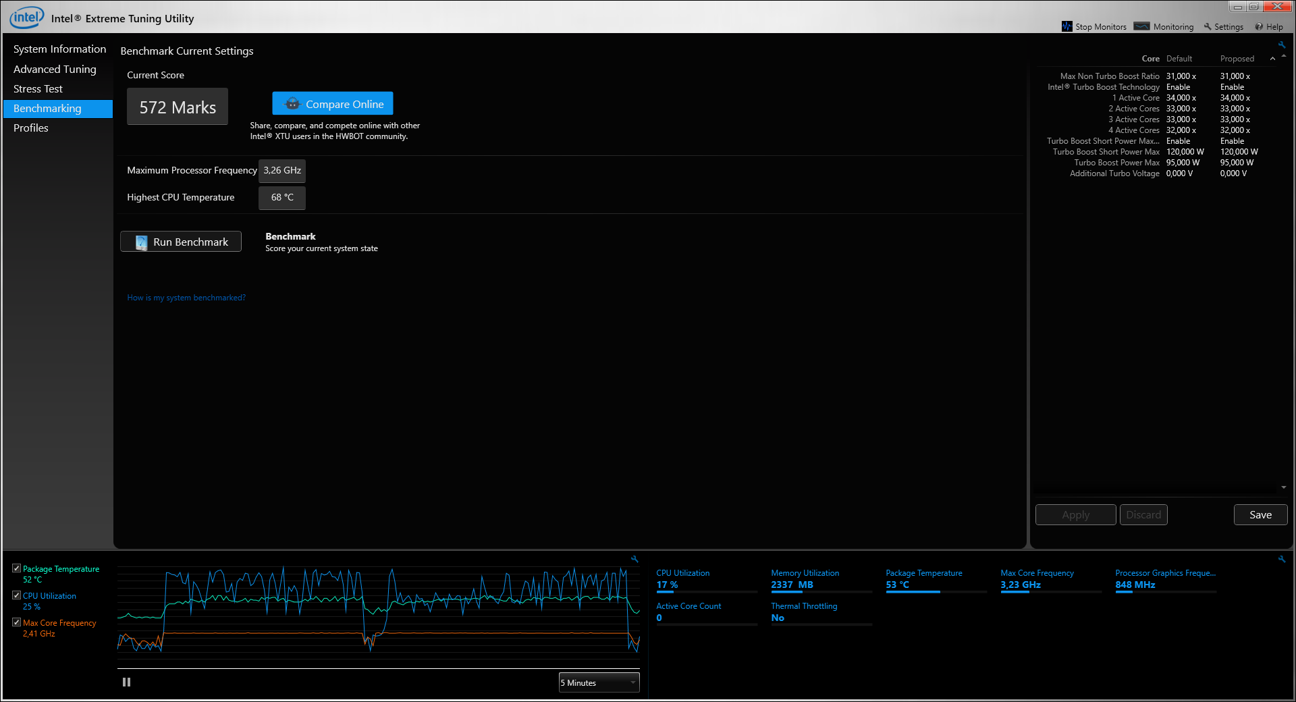The width and height of the screenshot is (1296, 702).
Task: Click the Maximum Processor Frequency value 3,26 GHz
Action: pos(282,171)
